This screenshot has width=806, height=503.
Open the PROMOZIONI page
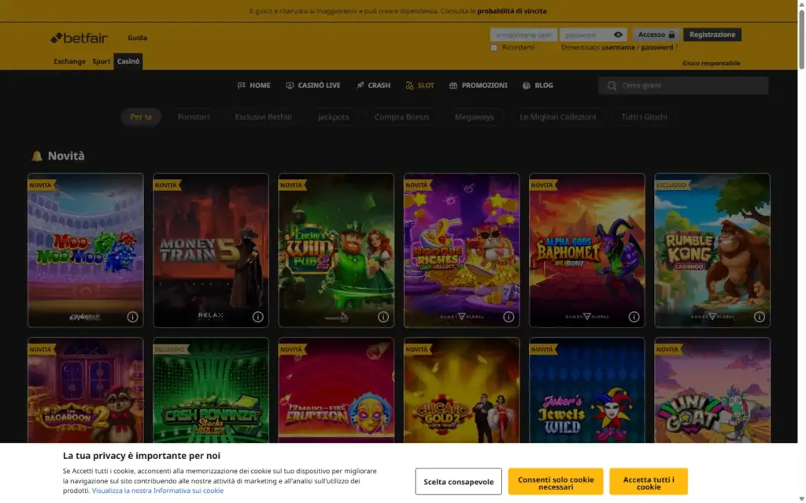click(478, 85)
